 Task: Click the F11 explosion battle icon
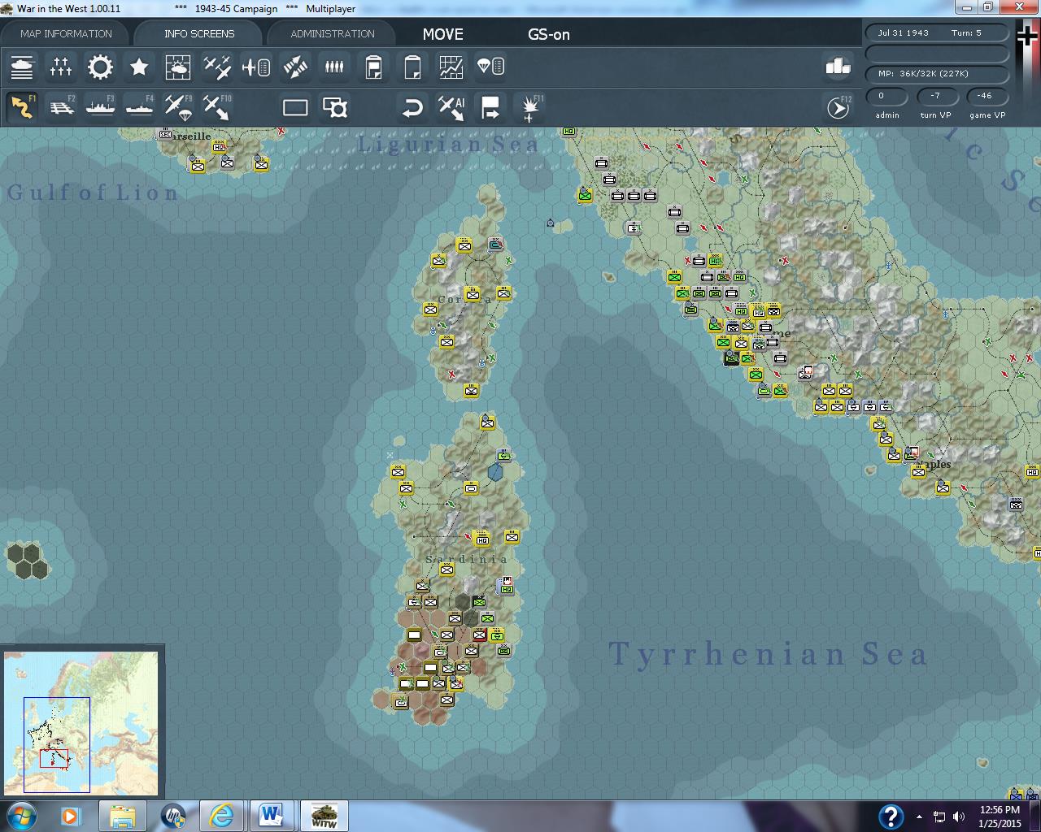(531, 107)
